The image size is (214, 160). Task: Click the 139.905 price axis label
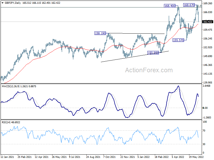[x=208, y=82]
